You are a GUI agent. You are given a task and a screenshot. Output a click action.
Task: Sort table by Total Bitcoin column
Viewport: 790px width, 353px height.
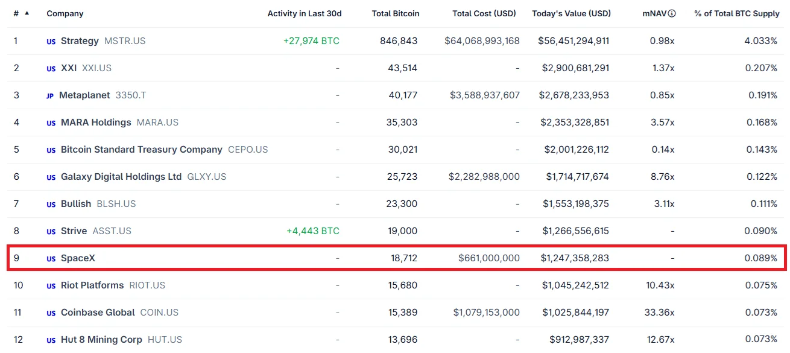tap(396, 13)
